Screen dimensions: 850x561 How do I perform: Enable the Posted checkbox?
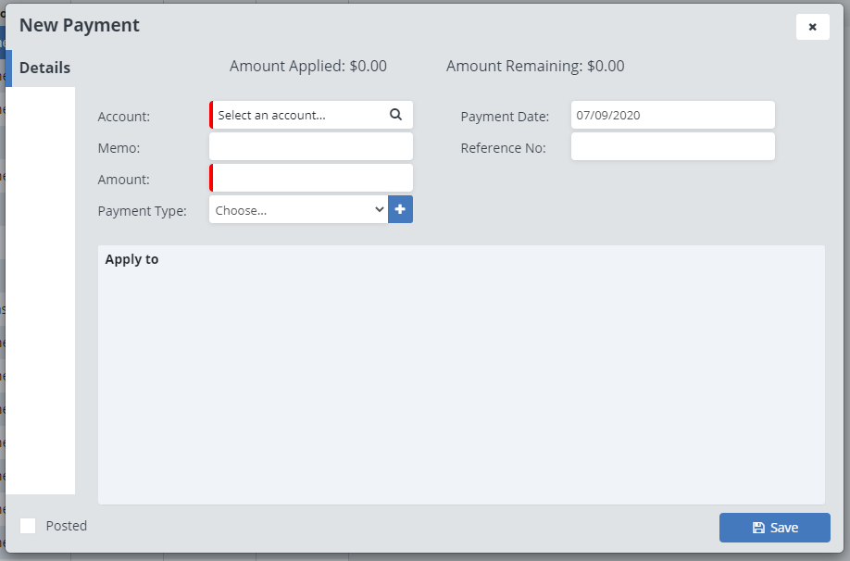28,526
